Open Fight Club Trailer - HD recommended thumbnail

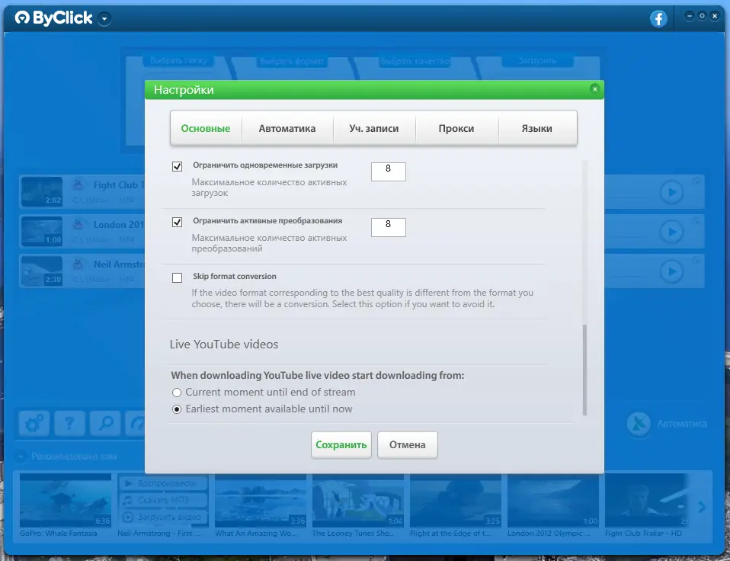point(647,501)
